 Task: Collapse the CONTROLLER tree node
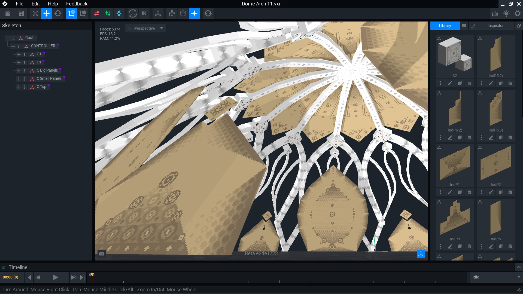[13, 46]
